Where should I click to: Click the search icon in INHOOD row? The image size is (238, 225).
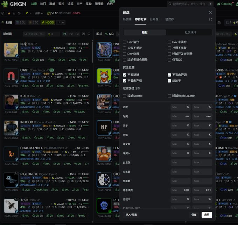33,129
